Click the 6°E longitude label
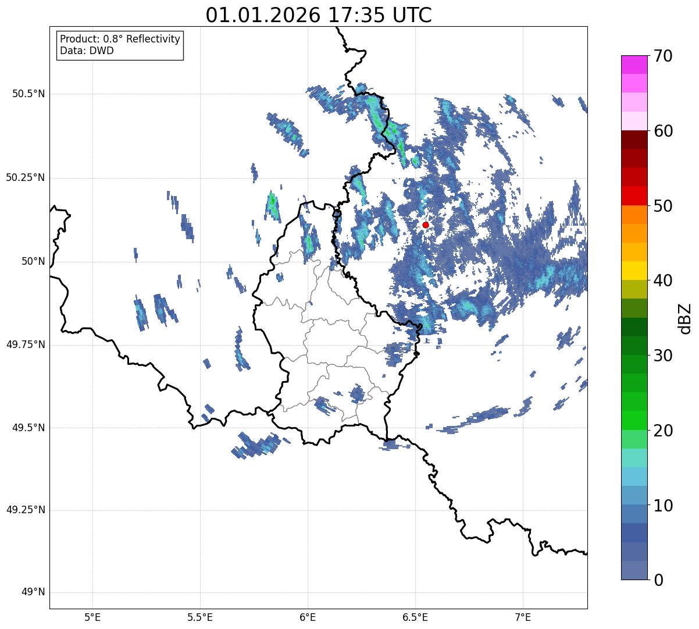699x629 pixels. coord(308,617)
